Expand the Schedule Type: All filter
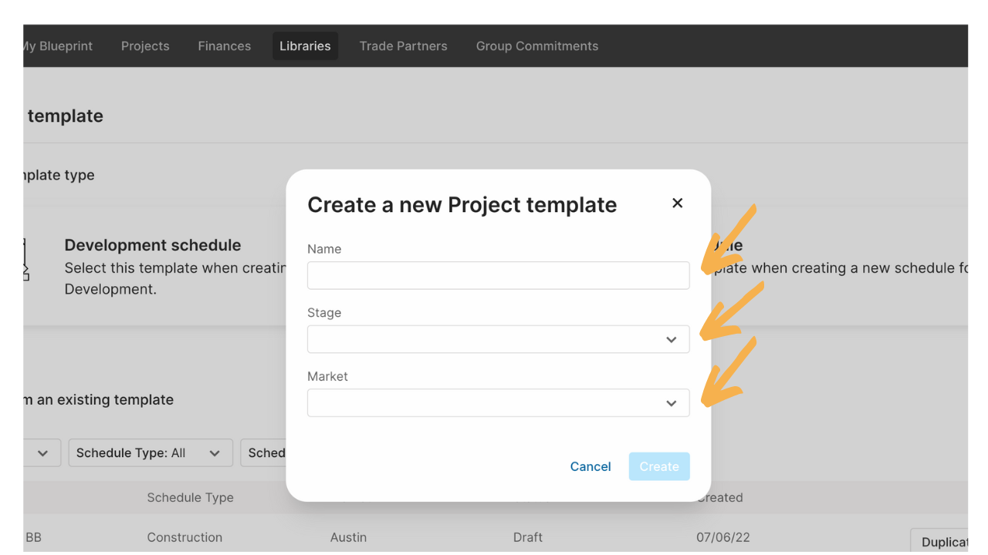988x555 pixels. click(x=151, y=453)
